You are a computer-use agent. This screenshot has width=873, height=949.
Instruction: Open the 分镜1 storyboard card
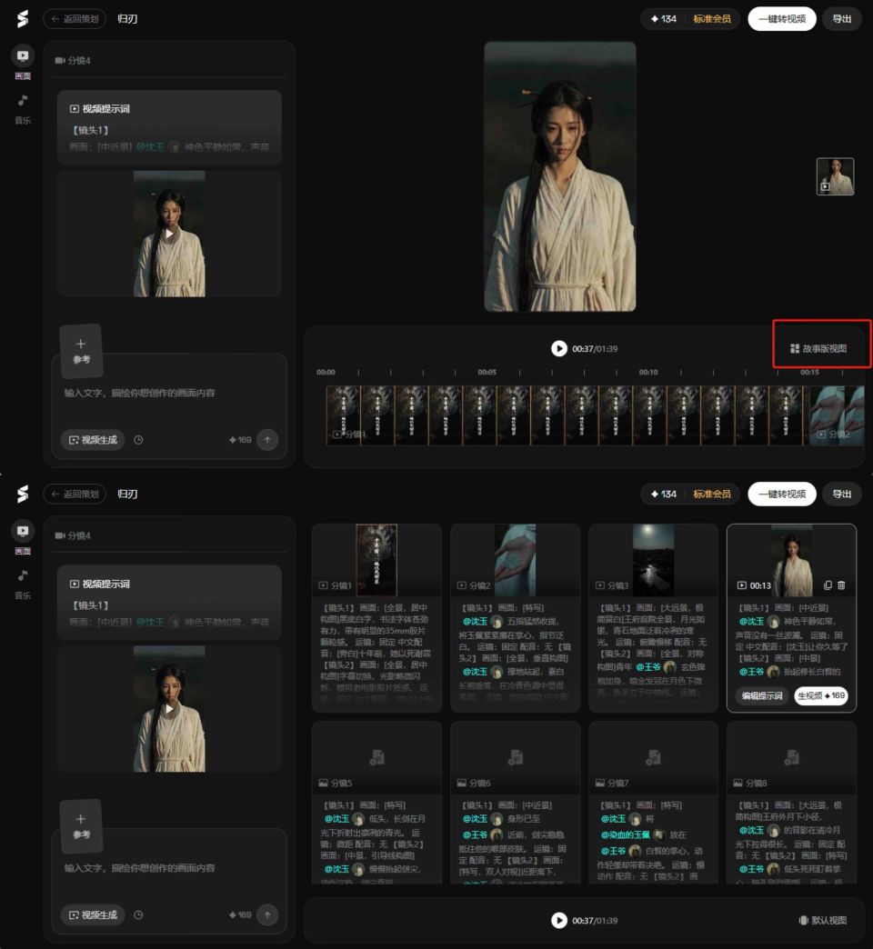pos(376,618)
